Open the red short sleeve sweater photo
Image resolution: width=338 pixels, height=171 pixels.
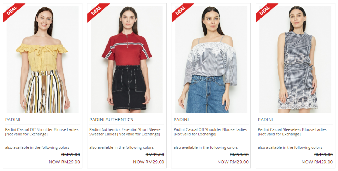coord(127,59)
